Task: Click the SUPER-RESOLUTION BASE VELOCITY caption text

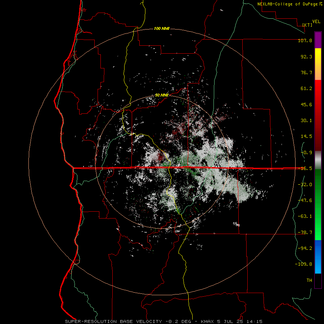Action: point(113,321)
